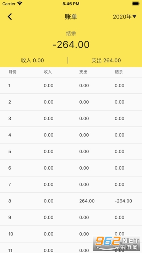
Task: Open the month 8 row
Action: click(x=71, y=201)
